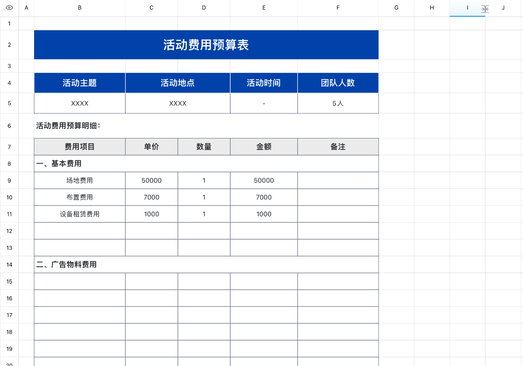Click the 备注 column heading
Viewport: 523px width, 366px height.
coord(338,147)
